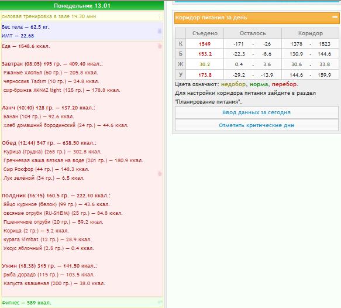The width and height of the screenshot is (341, 308).
Task: Collapse the Коридор питания за день panel
Action: [335, 17]
